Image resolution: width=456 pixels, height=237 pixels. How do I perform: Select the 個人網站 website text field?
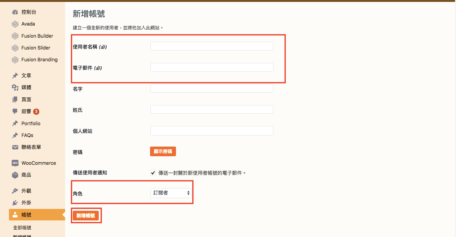[212, 131]
